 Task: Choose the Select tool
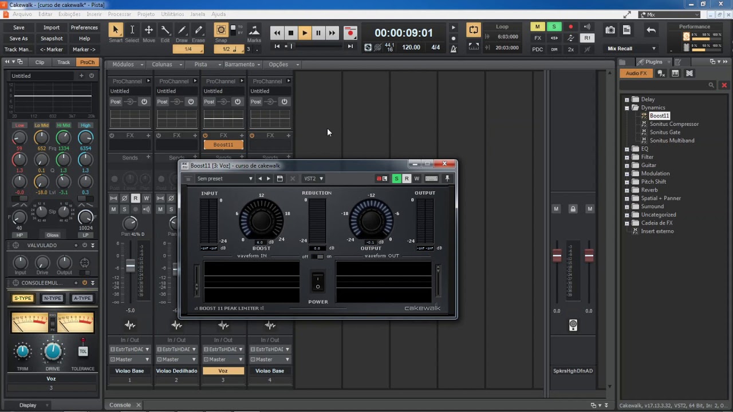click(132, 33)
